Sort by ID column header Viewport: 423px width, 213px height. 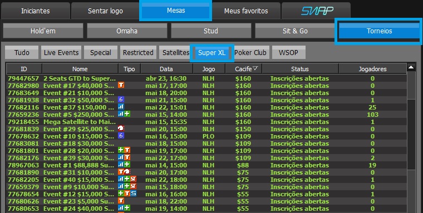pyautogui.click(x=24, y=69)
